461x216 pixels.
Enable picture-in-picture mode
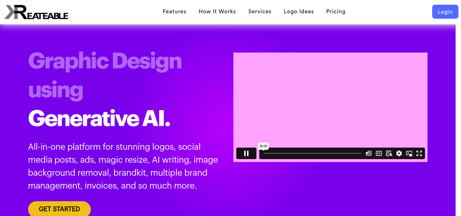pyautogui.click(x=409, y=153)
